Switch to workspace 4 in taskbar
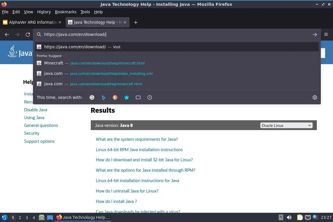 [34, 218]
